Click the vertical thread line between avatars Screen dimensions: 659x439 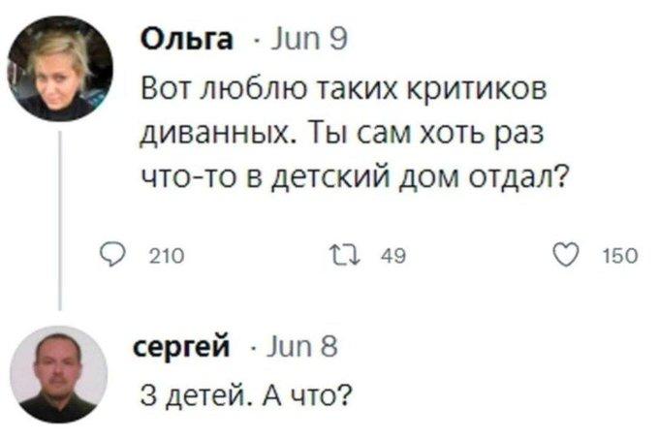[64, 223]
